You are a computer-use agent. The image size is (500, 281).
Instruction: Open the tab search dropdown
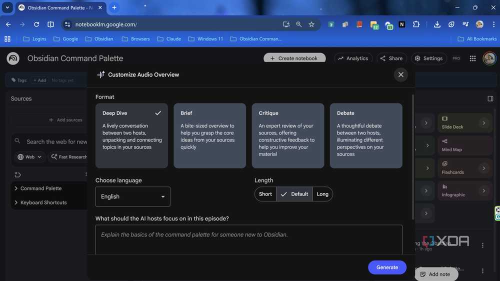click(x=7, y=7)
